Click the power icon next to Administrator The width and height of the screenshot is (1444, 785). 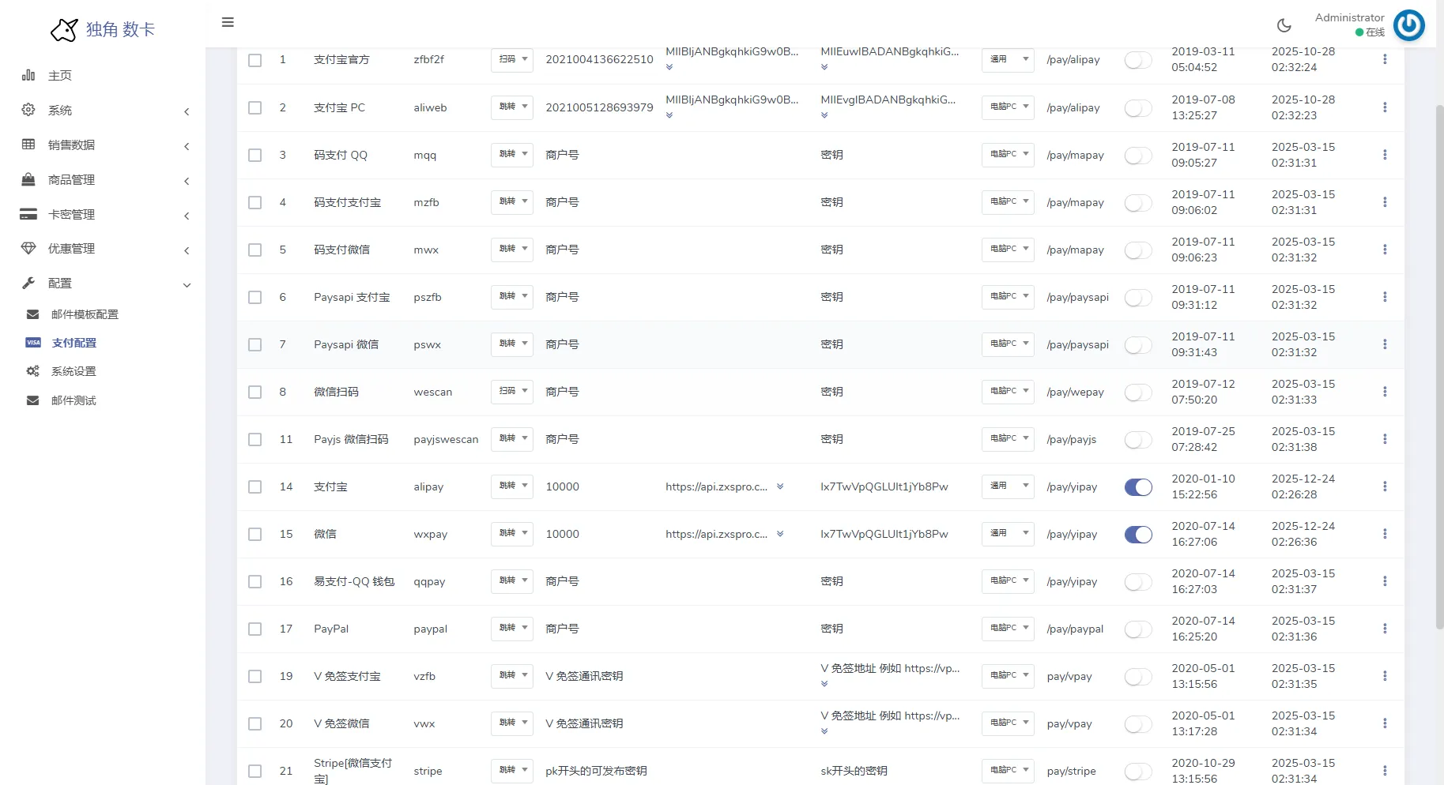tap(1409, 24)
